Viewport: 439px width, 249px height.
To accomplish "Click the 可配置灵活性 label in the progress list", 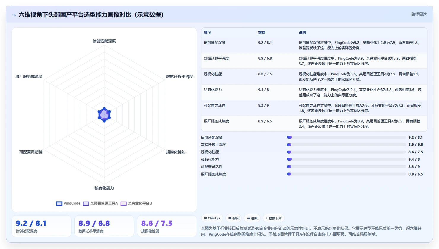I will tap(211, 167).
